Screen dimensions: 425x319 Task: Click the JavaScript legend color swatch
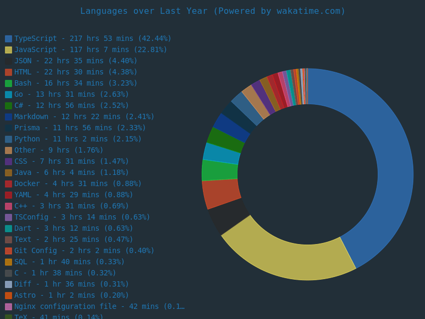point(8,50)
